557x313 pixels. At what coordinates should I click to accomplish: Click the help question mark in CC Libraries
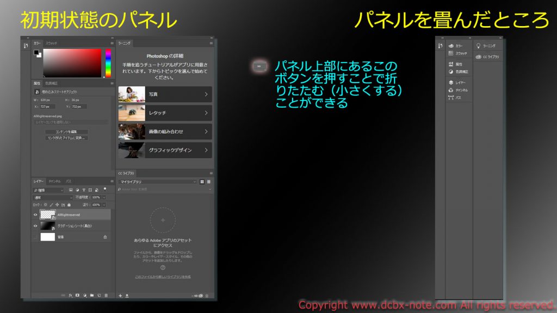[163, 267]
